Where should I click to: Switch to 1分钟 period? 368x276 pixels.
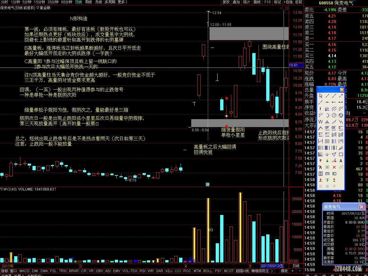15,2
